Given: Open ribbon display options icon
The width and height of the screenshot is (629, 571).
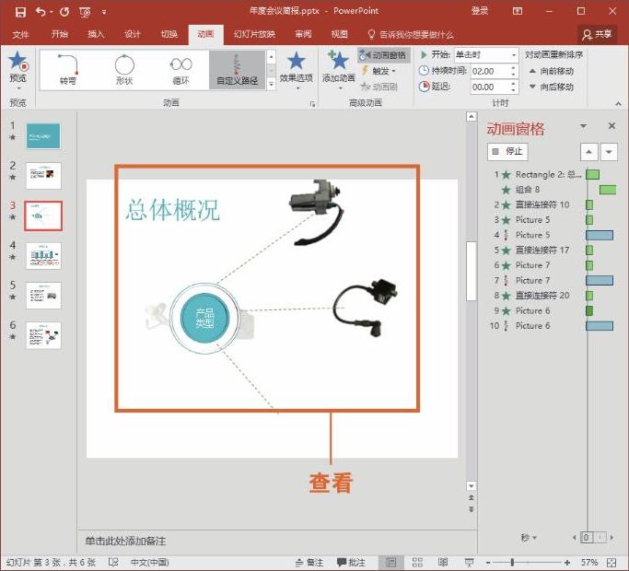Looking at the screenshot, I should coord(518,11).
